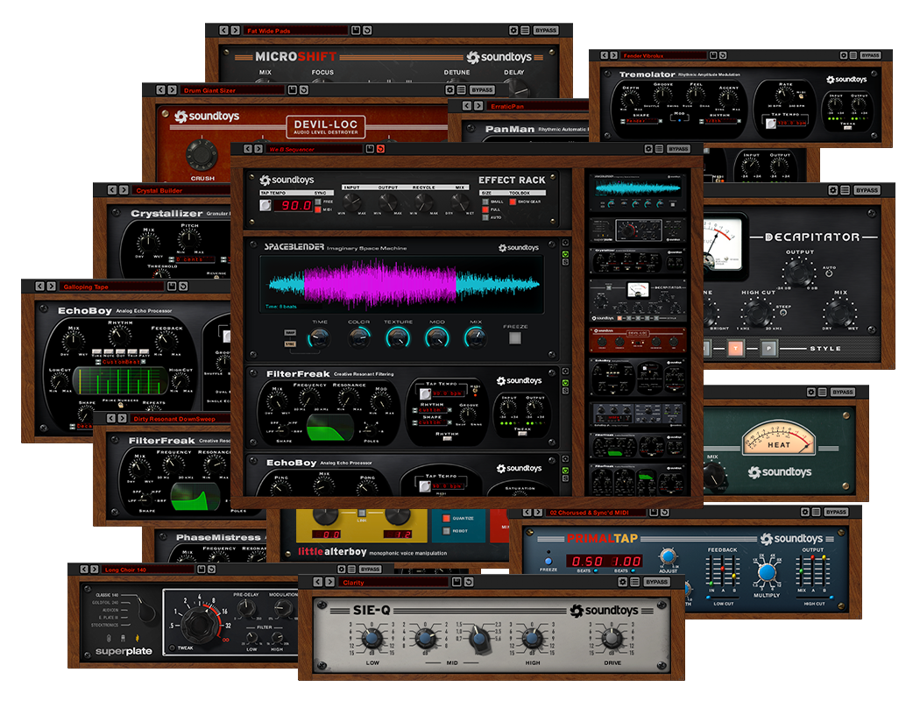Select the Small rack size option
Screen dimensions: 920x701
[x=486, y=202]
